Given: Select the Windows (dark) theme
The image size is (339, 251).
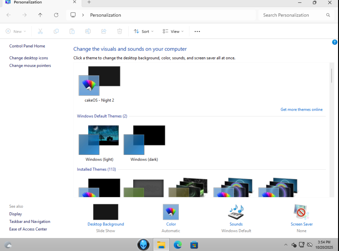Looking at the screenshot, I should [x=144, y=140].
